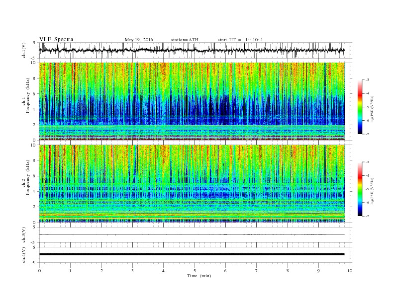Click time axis tick label "5"
The image size is (394, 304).
(x=195, y=271)
